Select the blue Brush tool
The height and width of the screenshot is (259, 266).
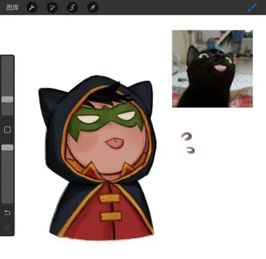coord(252,8)
